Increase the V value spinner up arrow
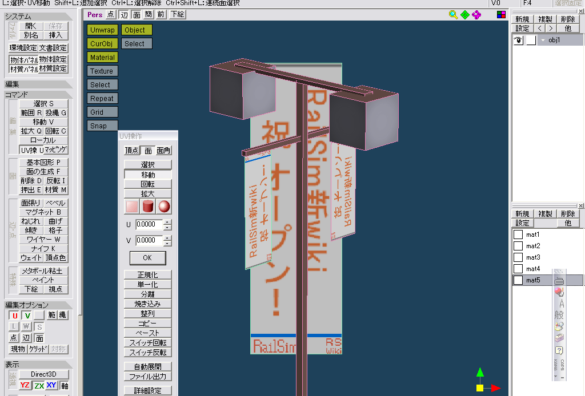The width and height of the screenshot is (585, 396). coord(167,238)
